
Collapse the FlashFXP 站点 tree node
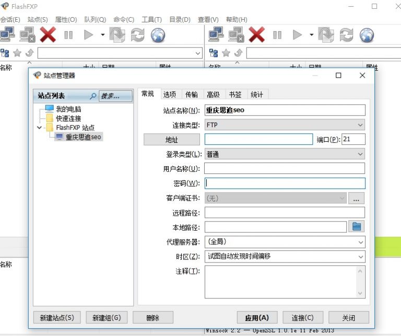click(39, 128)
